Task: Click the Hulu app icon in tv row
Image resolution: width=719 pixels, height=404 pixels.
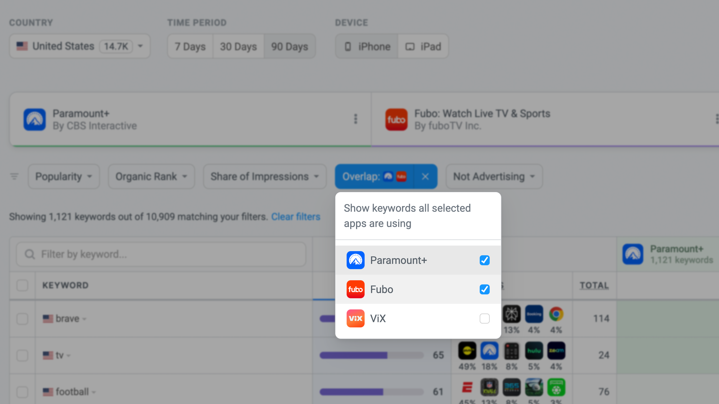Action: [x=534, y=350]
